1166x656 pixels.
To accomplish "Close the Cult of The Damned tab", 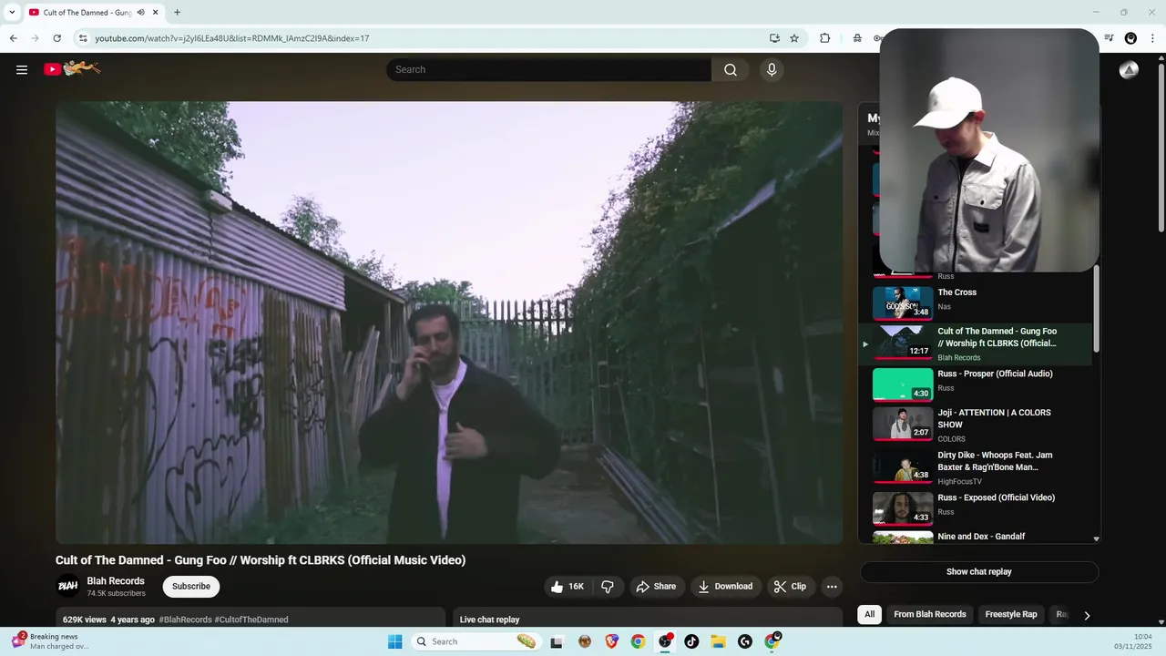I will (156, 13).
